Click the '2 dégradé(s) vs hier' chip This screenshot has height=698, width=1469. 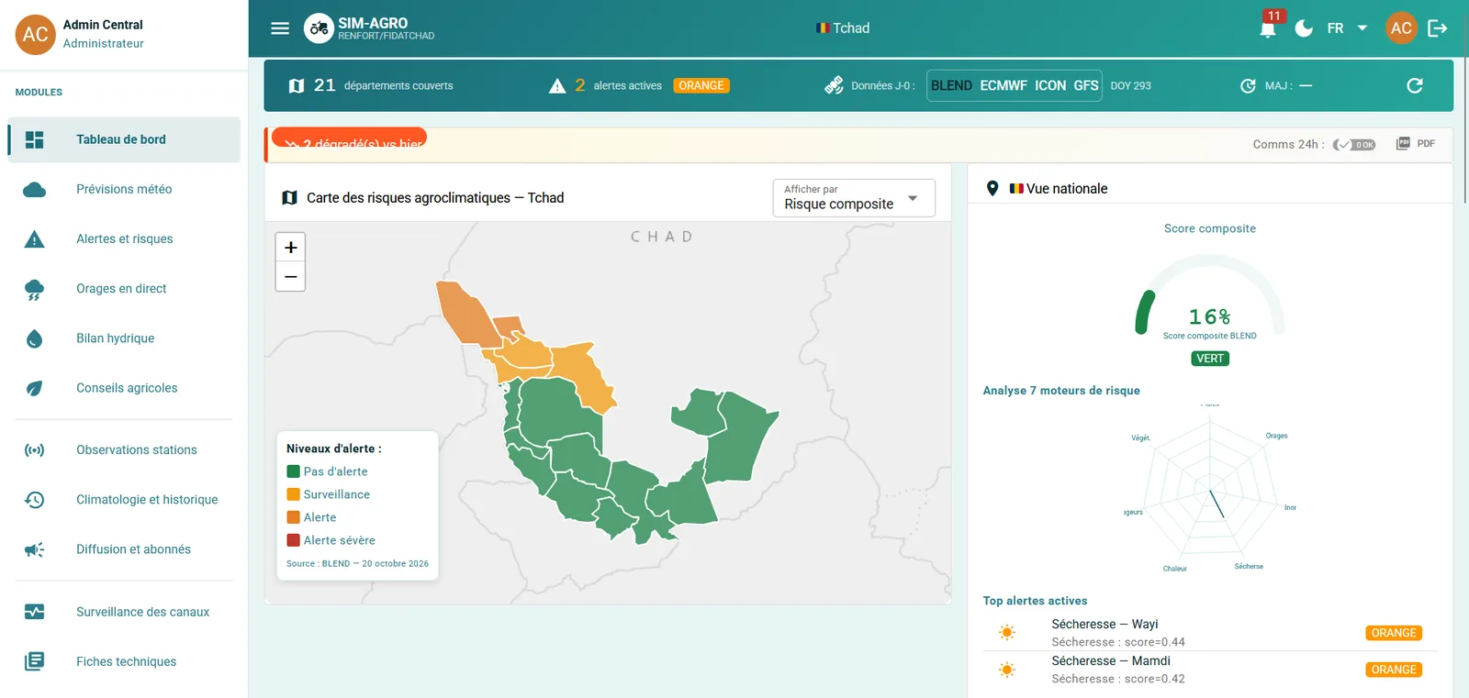tap(350, 138)
